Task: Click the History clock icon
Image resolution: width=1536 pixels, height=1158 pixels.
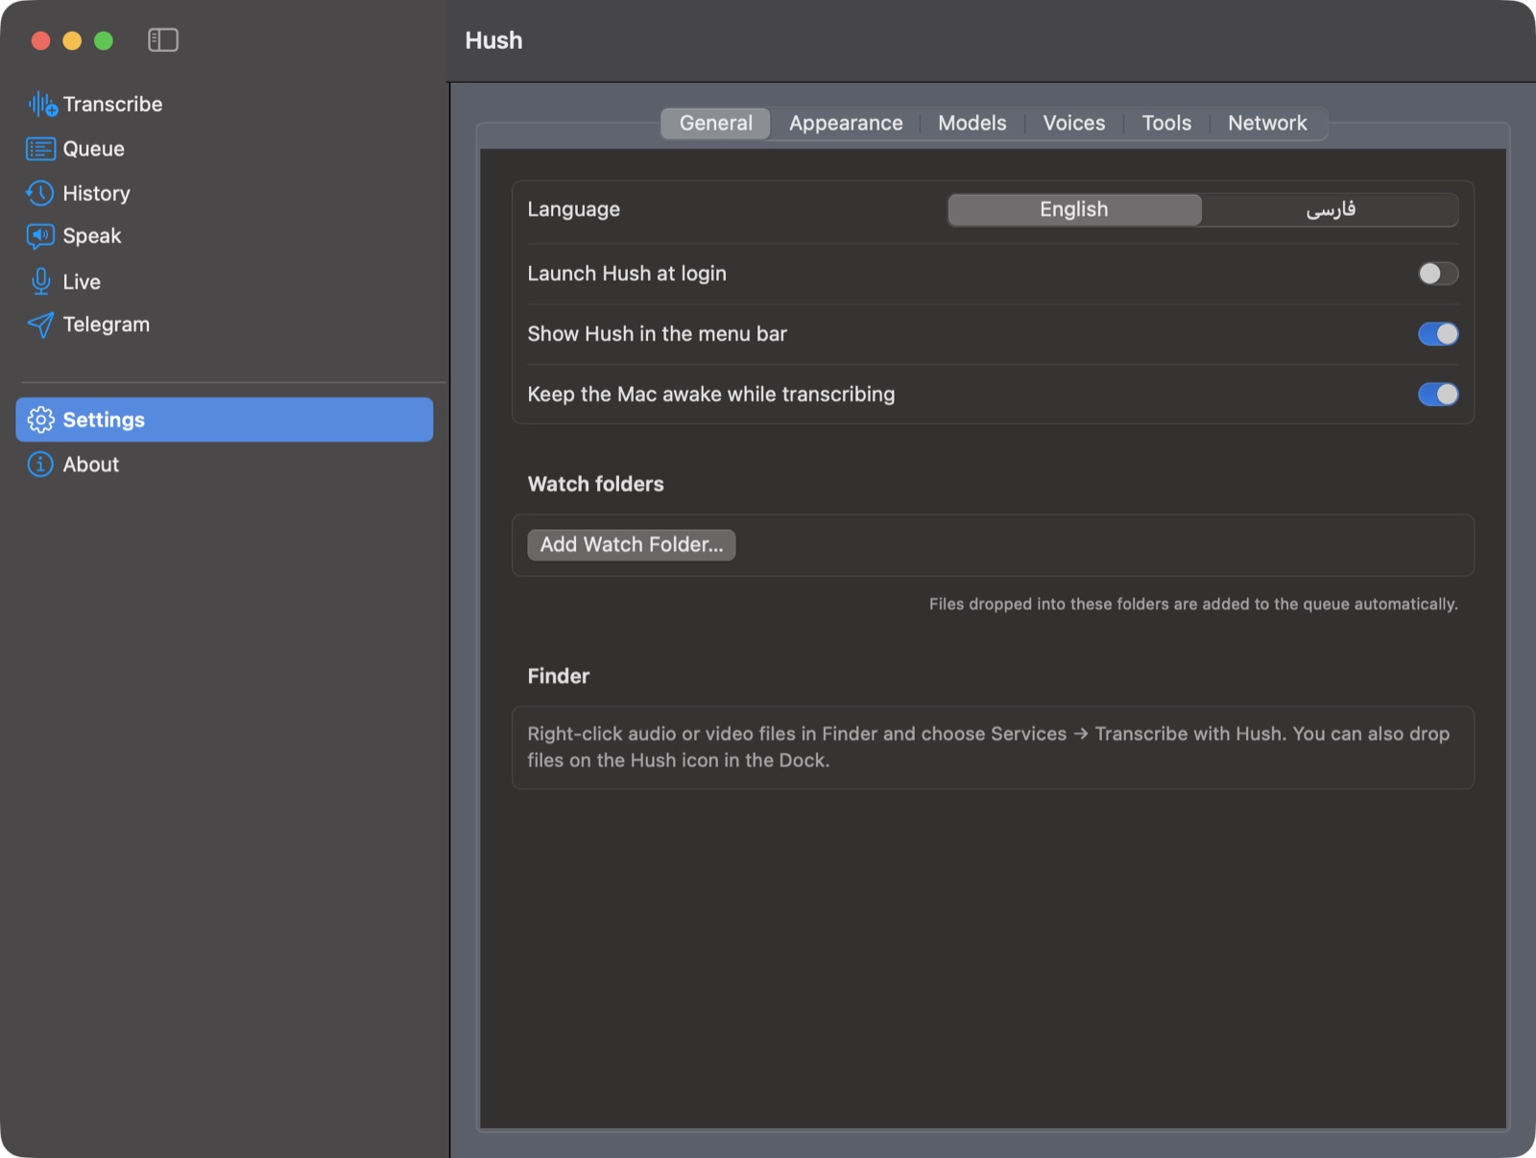Action: click(40, 193)
